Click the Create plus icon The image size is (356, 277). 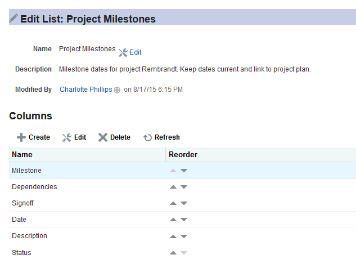[21, 137]
